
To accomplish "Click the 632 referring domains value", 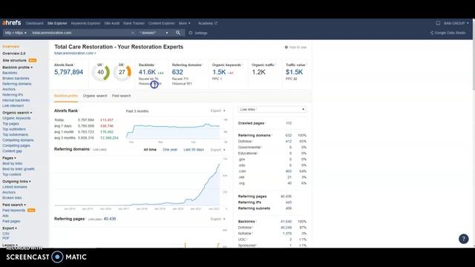I will [177, 72].
